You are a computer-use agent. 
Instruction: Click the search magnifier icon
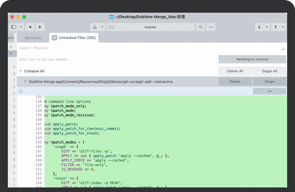(201, 27)
